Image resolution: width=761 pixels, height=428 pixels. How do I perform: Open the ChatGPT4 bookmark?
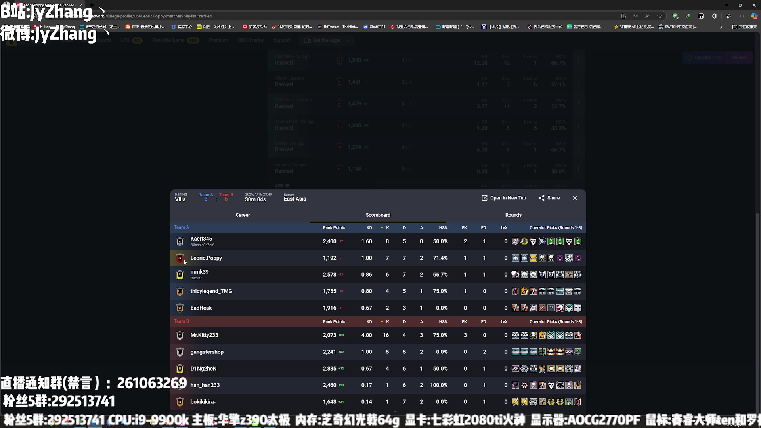coord(374,27)
